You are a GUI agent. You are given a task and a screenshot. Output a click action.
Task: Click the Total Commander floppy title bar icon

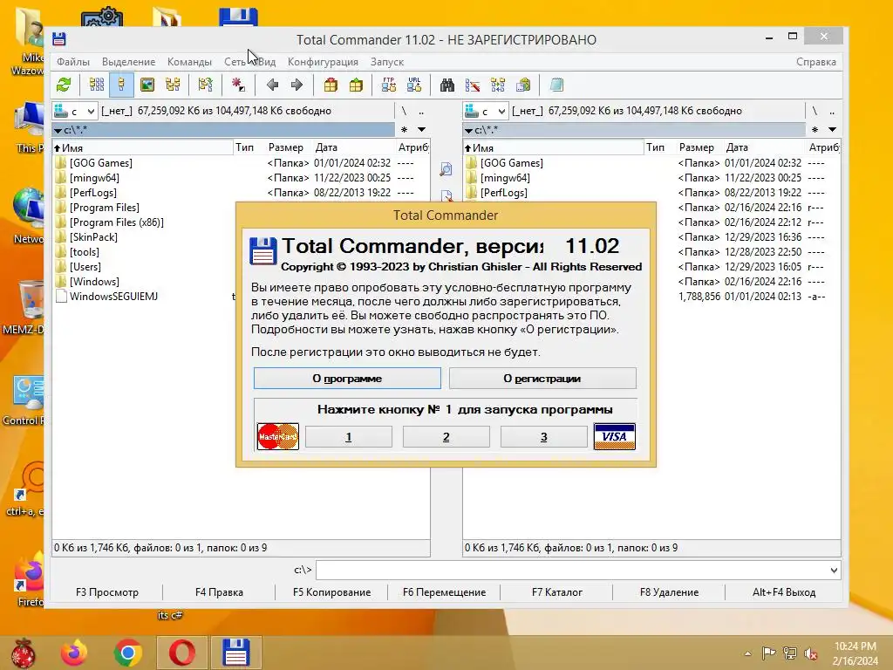coord(59,39)
